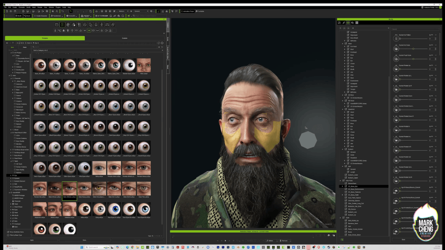Screen dimensions: 445x250
Task: Select the arrow Select tool in toolbar
Action: coord(71,11)
